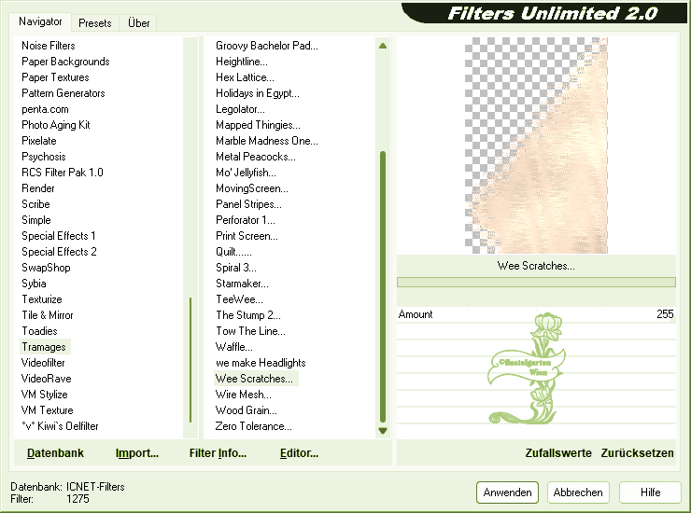
Task: Open the Über tab
Action: tap(138, 23)
